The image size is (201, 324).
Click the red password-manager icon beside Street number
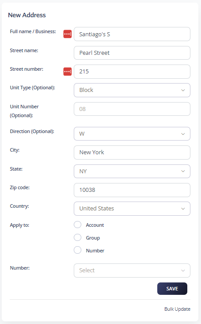tap(68, 72)
